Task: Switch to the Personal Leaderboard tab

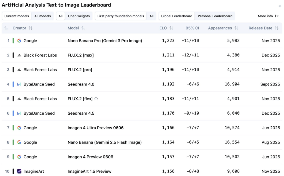Action: tap(215, 16)
